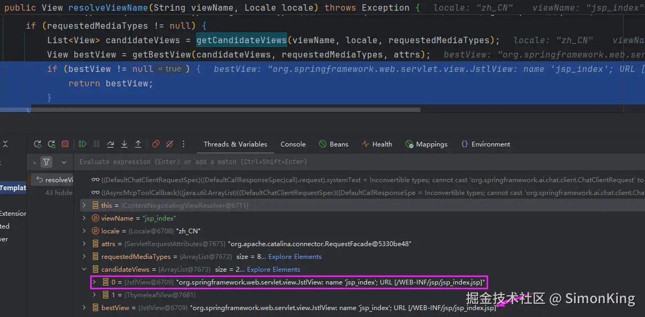This screenshot has height=317, width=645.
Task: Switch to the Console tab
Action: tap(293, 144)
